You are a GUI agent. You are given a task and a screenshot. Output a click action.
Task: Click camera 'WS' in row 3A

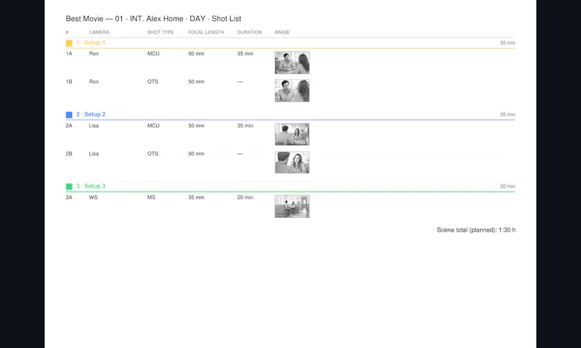pyautogui.click(x=94, y=198)
